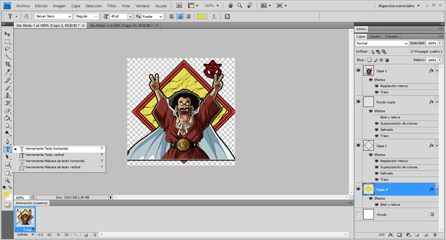Open the foreground color swatch
Screen dimensions: 446x240
click(6, 194)
